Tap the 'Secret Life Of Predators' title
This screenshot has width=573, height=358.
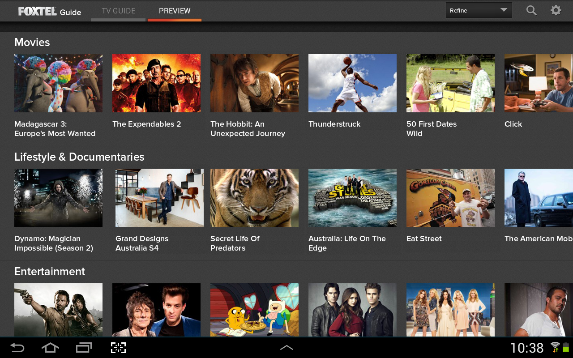coord(235,243)
